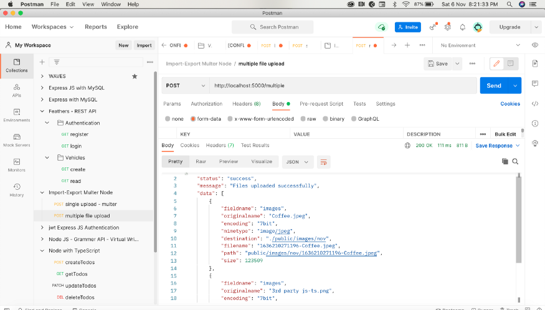
Task: Click the star next to WAVES collection
Action: tap(135, 76)
